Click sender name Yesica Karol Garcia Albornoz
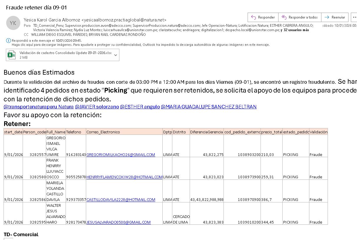 pos(52,20)
